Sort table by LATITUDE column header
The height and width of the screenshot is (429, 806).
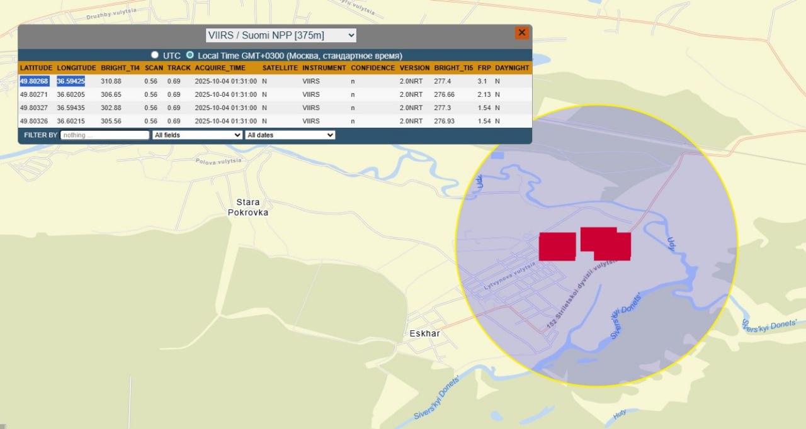point(36,68)
